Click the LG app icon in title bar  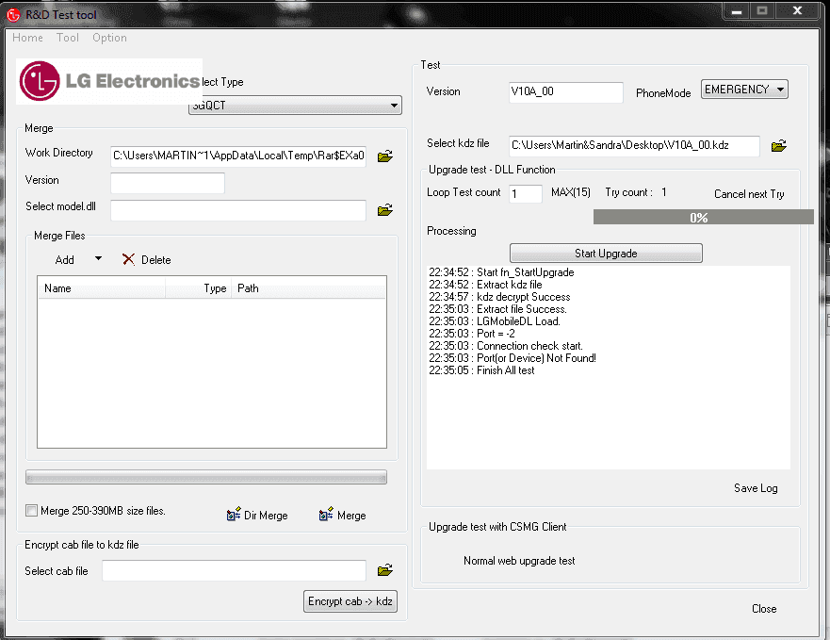point(13,15)
